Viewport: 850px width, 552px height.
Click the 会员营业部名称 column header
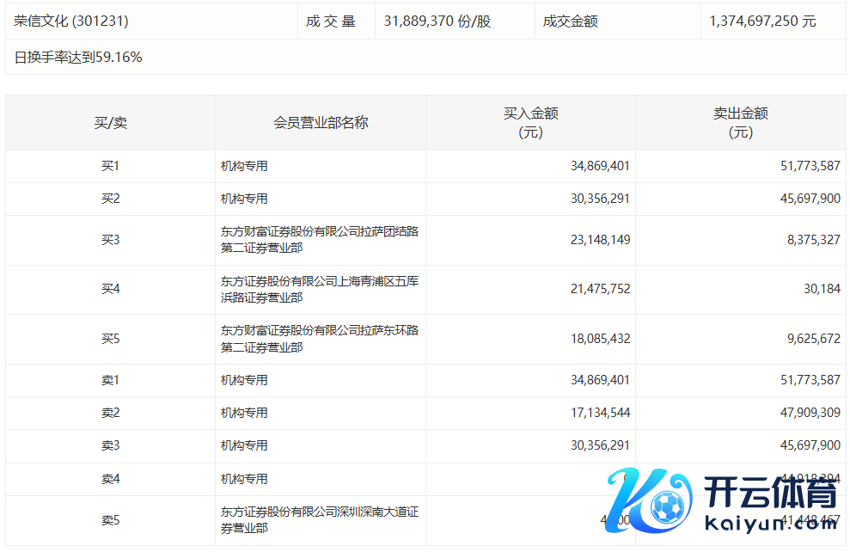point(321,123)
